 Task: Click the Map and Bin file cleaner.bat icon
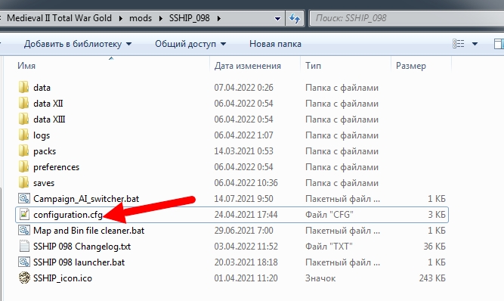click(24, 230)
